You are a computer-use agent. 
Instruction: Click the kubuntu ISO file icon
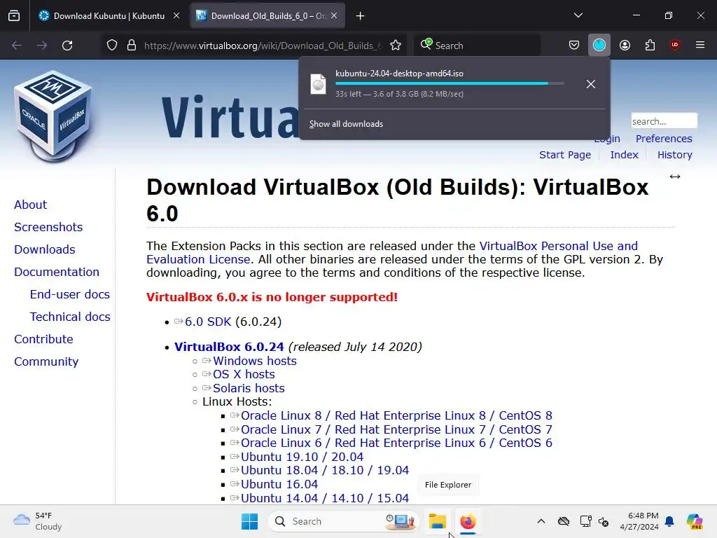click(x=319, y=84)
